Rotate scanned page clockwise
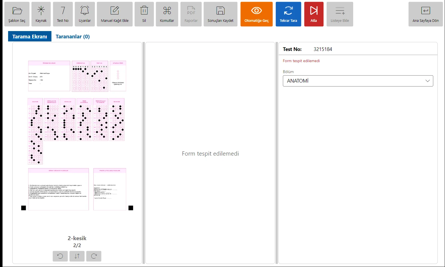 94,256
